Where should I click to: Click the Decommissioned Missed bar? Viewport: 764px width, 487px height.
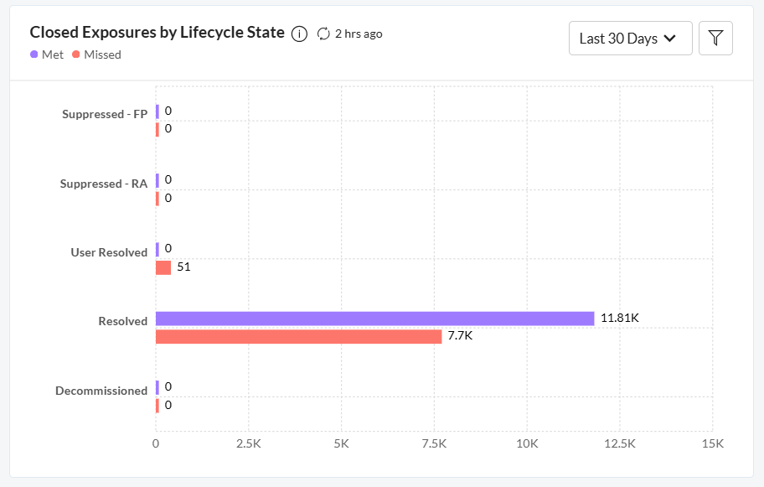(157, 406)
